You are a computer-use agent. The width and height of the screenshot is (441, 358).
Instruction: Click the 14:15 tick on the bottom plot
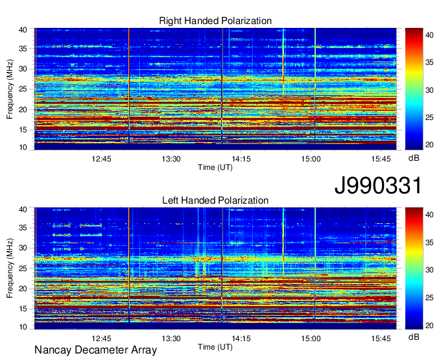(241, 339)
